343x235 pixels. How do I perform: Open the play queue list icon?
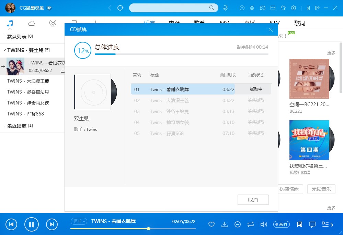point(328,224)
